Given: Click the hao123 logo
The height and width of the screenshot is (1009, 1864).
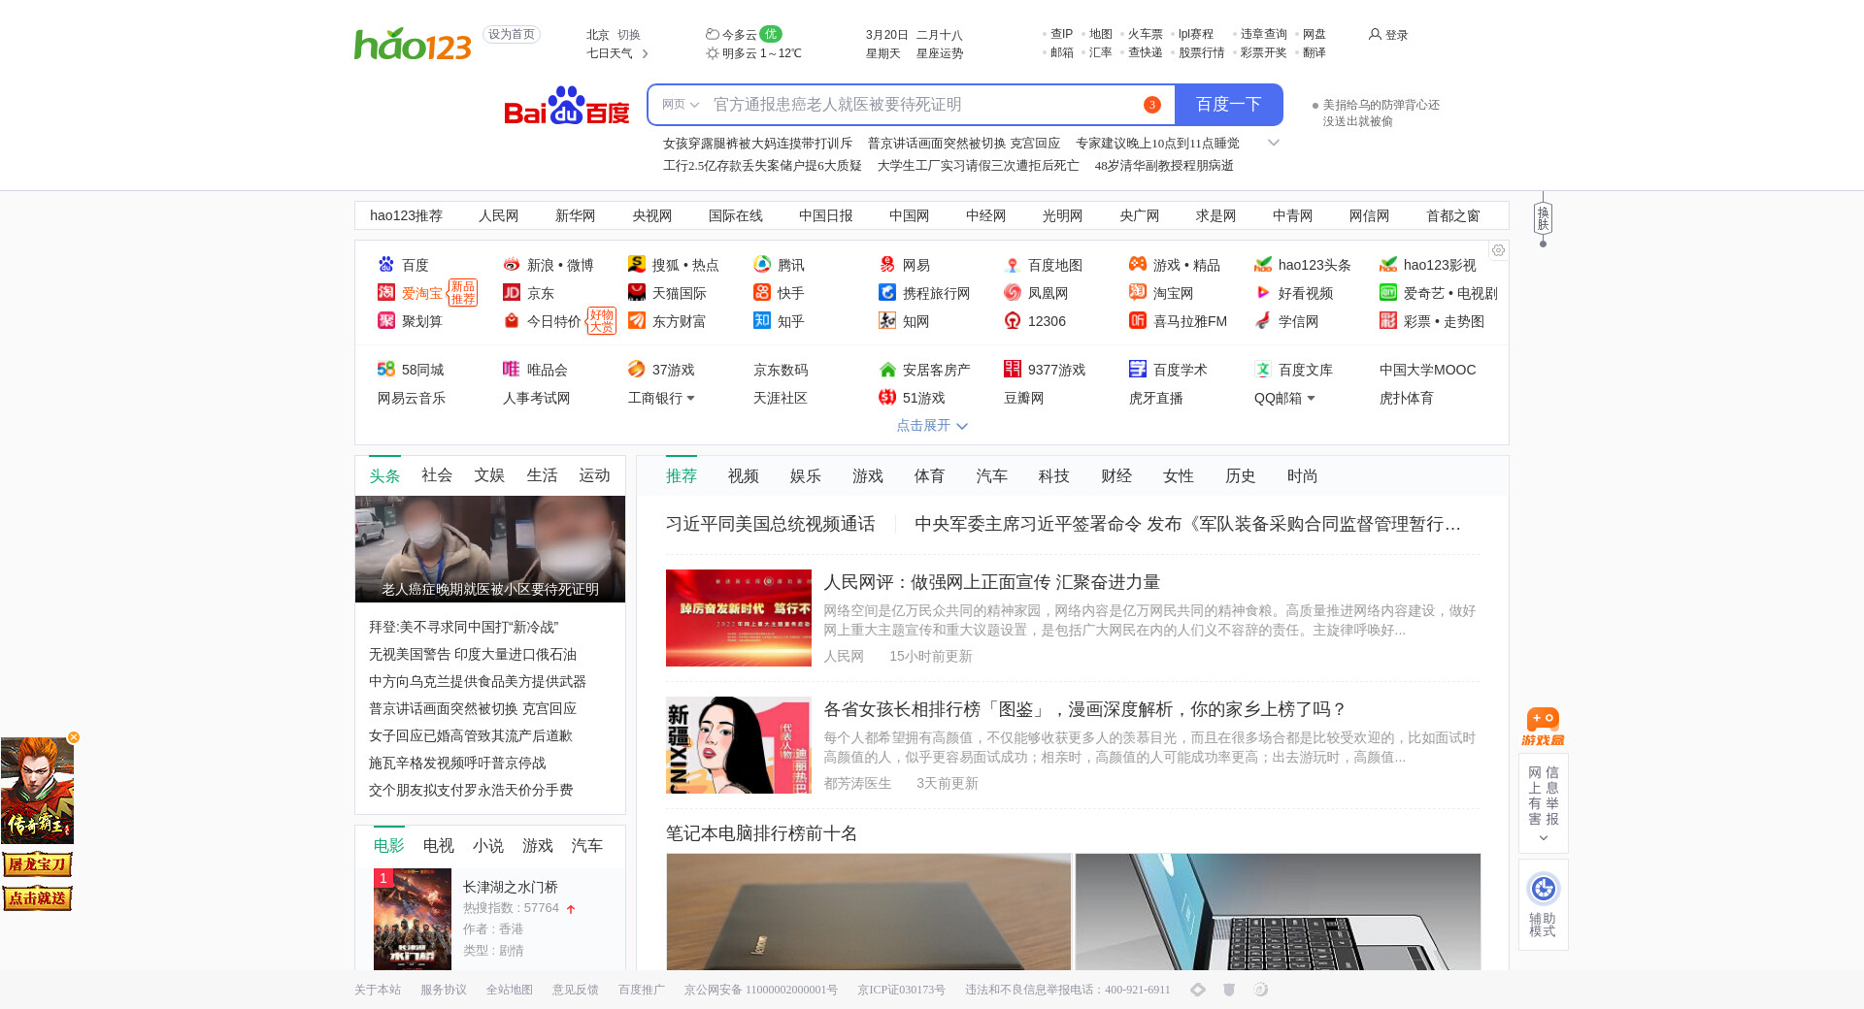Looking at the screenshot, I should [413, 44].
